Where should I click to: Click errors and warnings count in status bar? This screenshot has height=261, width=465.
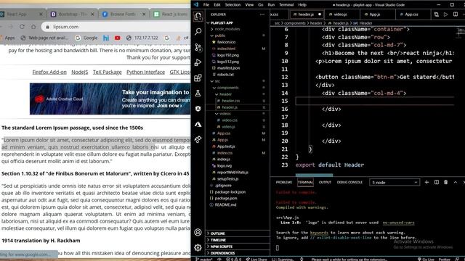pyautogui.click(x=234, y=259)
